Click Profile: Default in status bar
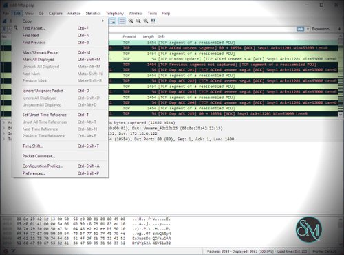This screenshot has height=255, width=344. (324, 252)
